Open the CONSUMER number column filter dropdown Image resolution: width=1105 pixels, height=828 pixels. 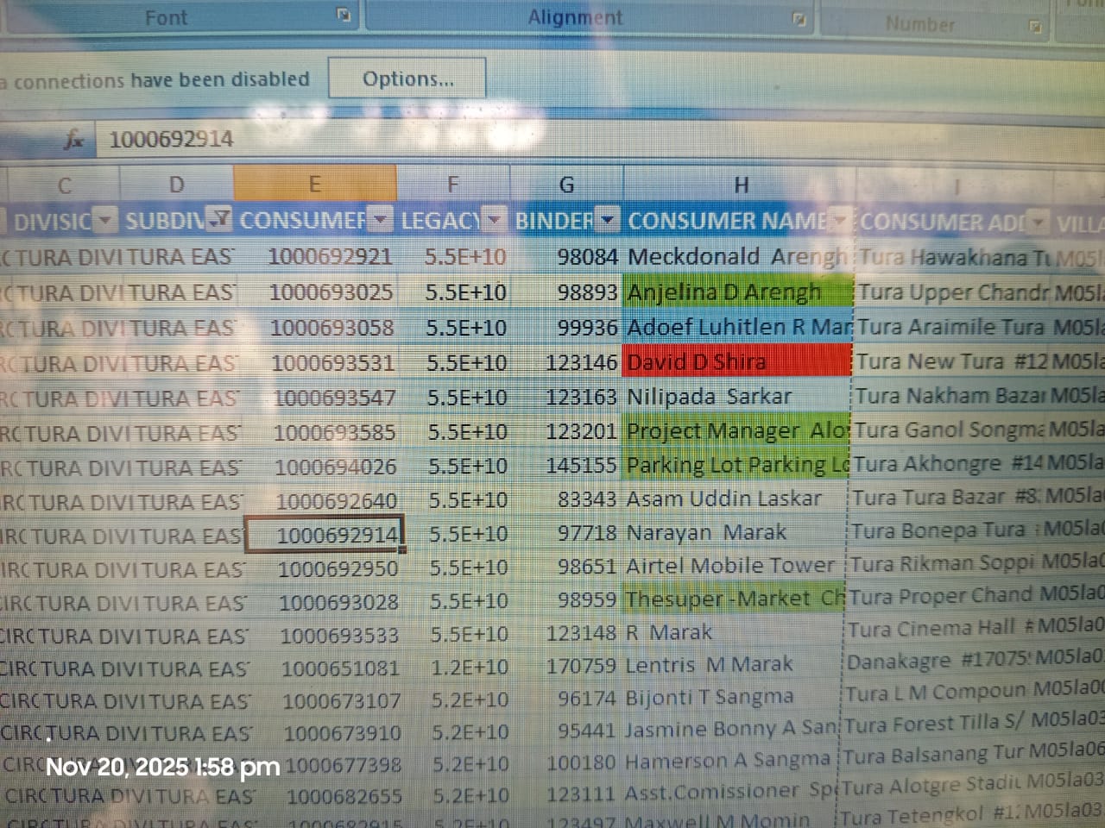381,220
